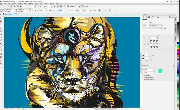Open the Bitmaps menu
Viewport: 180px width, 110px height.
click(31, 4)
